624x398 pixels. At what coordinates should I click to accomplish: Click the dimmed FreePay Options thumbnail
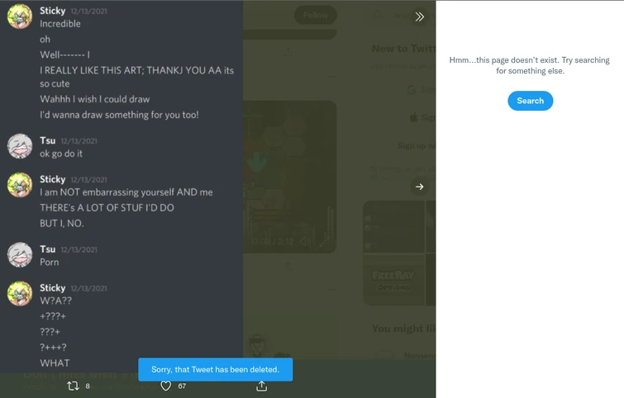point(393,280)
